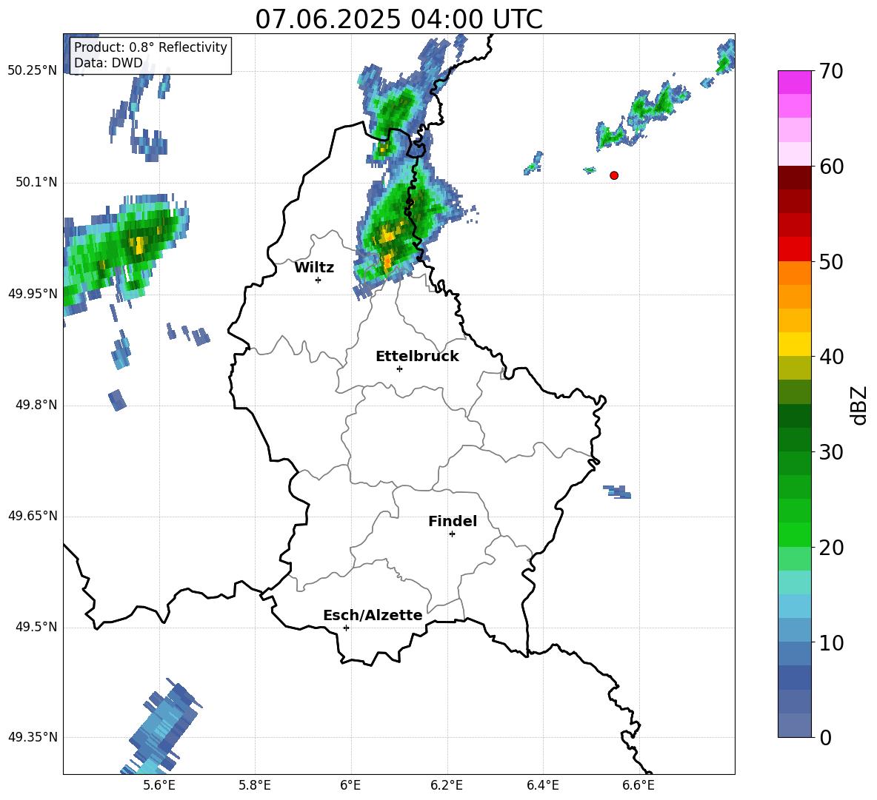The image size is (877, 800).
Task: Click the Esch/Alzette city label
Action: pyautogui.click(x=373, y=615)
